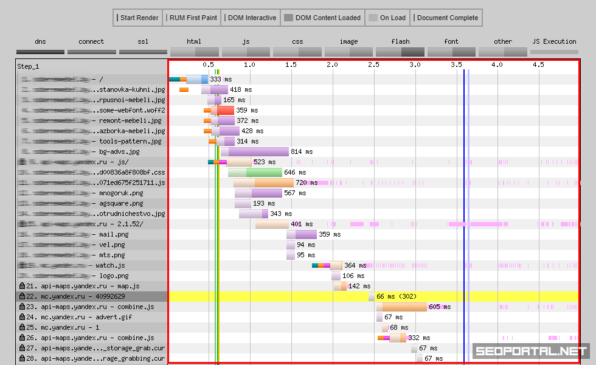The image size is (596, 365).
Task: Select the Document Complete legend item
Action: tap(446, 18)
